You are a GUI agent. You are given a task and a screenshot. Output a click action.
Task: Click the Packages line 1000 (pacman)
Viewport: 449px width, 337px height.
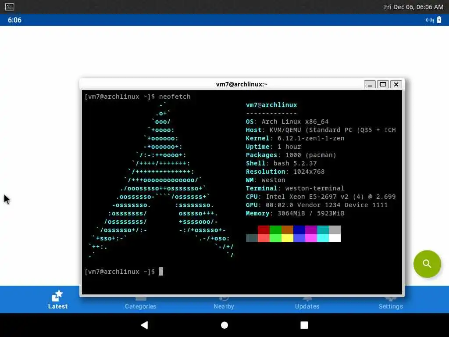click(291, 155)
